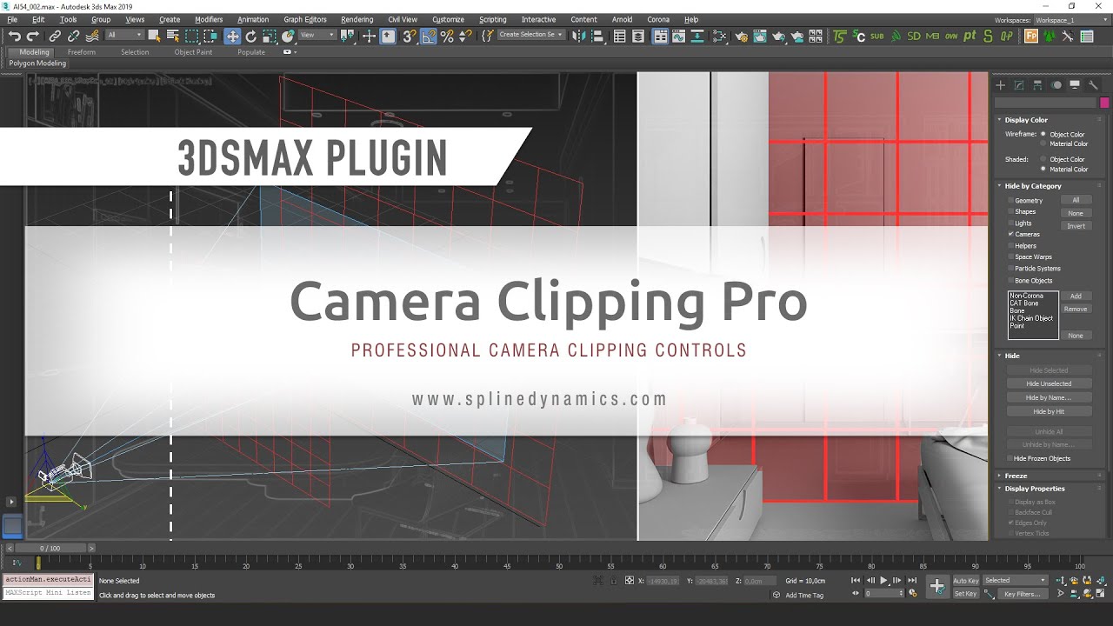Switch to the Freeform ribbon tab

pyautogui.click(x=82, y=52)
